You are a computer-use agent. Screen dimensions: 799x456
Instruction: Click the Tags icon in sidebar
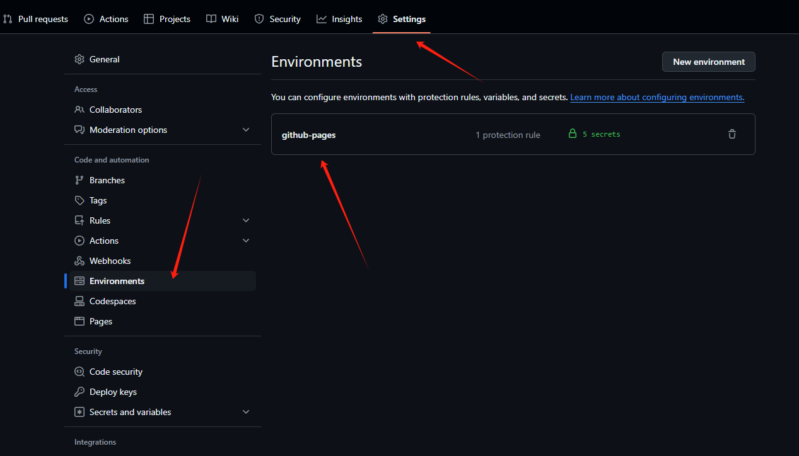(x=79, y=200)
